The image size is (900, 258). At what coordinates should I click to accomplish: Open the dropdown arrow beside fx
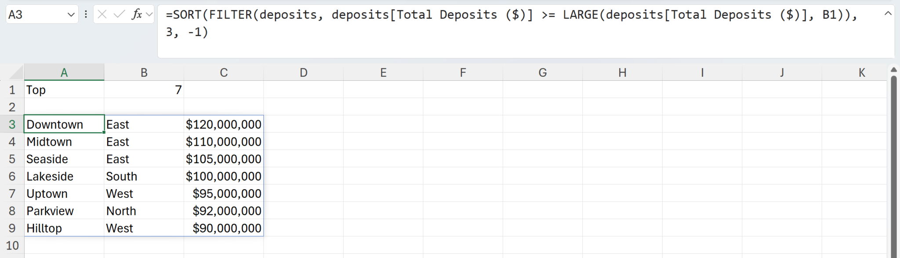tap(149, 14)
